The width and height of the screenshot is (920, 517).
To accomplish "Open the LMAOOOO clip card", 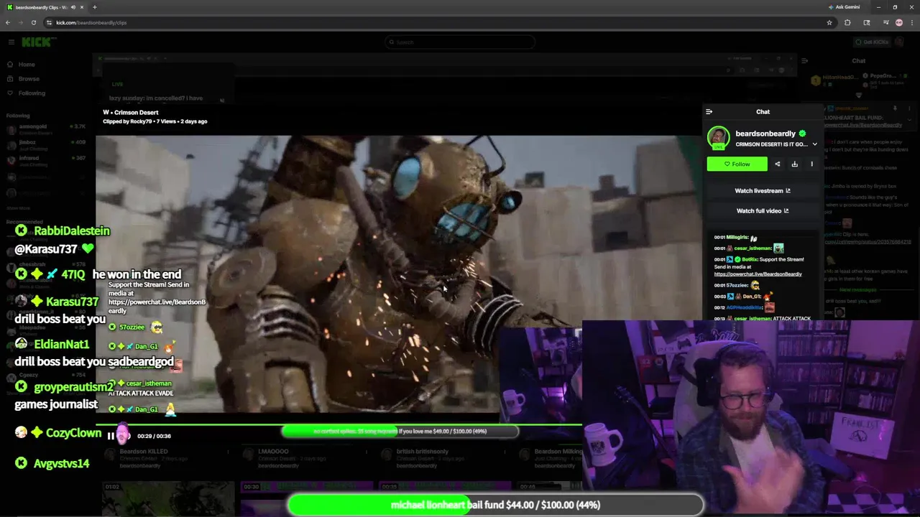I will coord(273,452).
